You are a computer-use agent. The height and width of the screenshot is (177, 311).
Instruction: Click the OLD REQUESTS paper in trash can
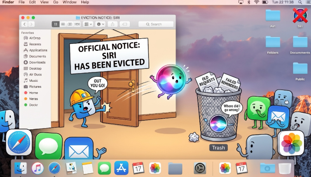206,81
